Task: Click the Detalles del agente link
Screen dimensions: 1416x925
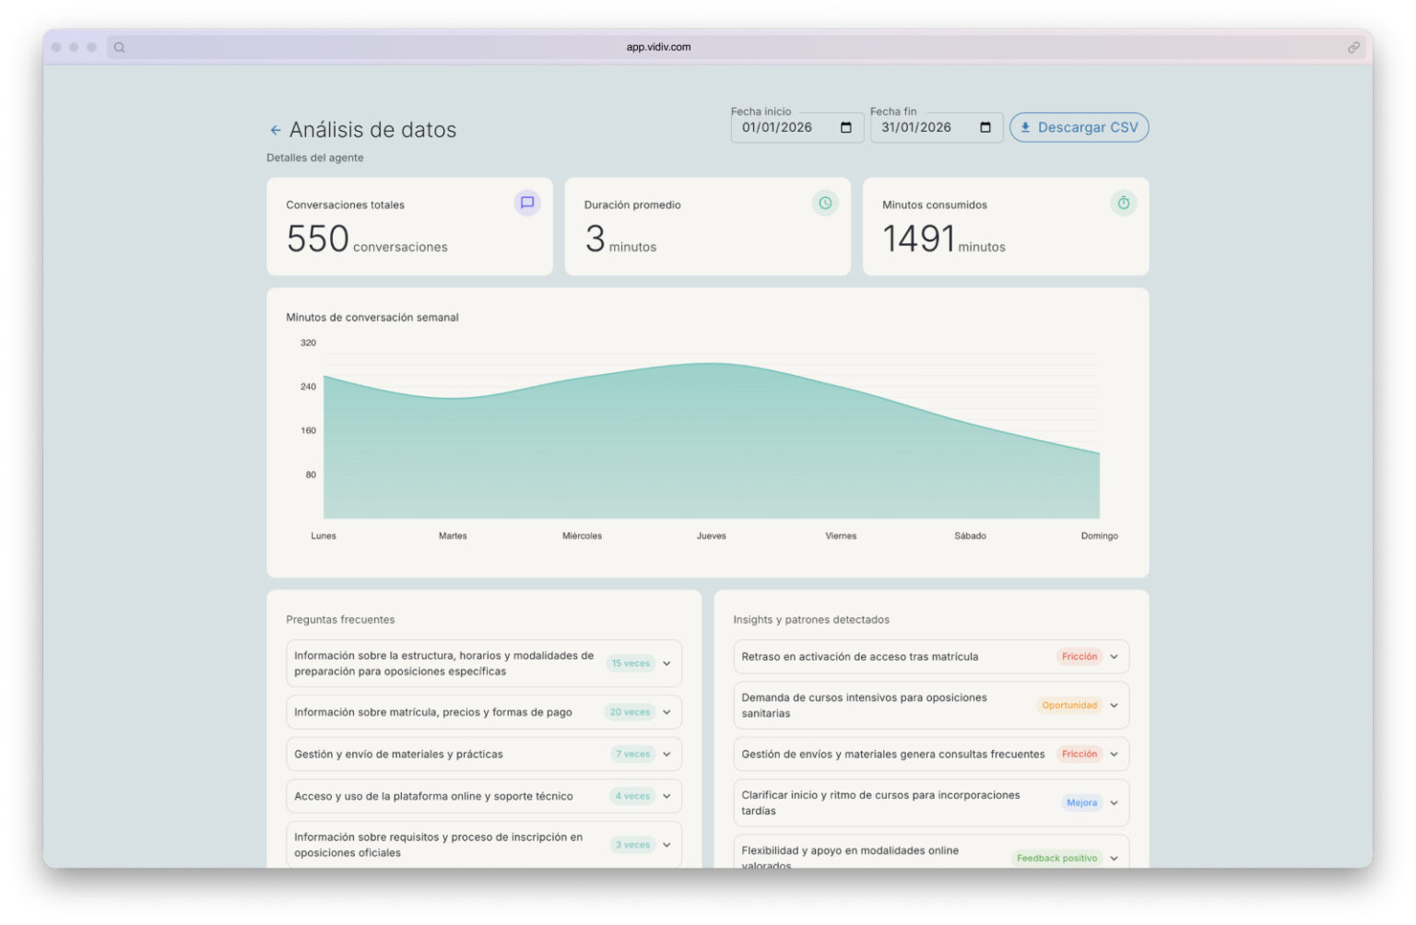Action: click(313, 158)
